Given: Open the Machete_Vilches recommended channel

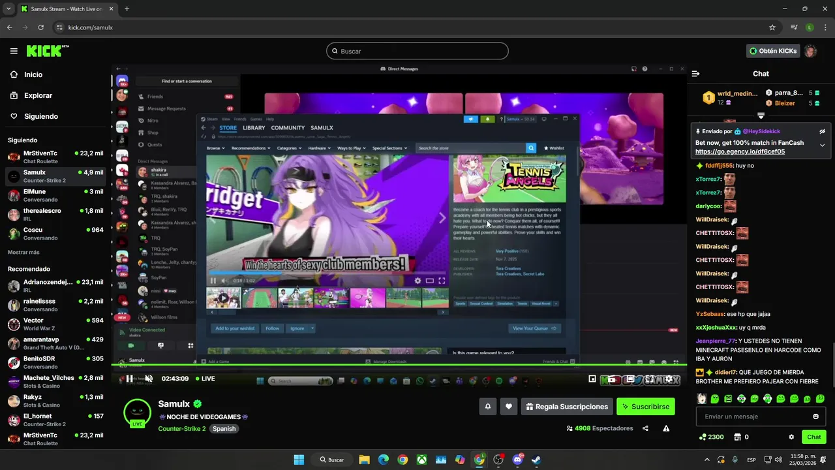Looking at the screenshot, I should tap(55, 382).
